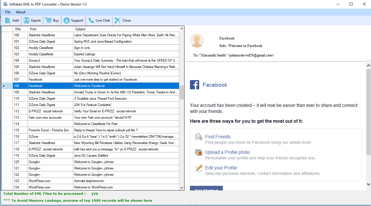Select the Porsche Forum reply email
371x206 pixels.
coord(90,130)
